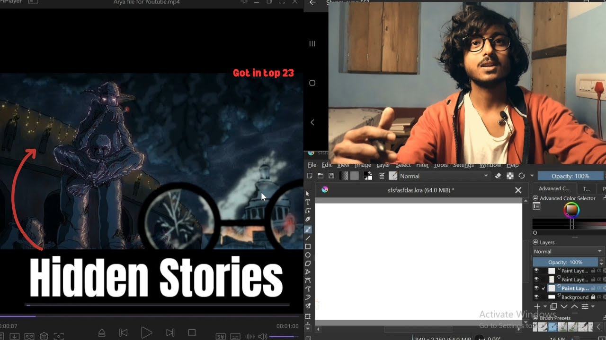This screenshot has height=340, width=606.
Task: Hide the Background layer via eye icon
Action: (x=536, y=297)
